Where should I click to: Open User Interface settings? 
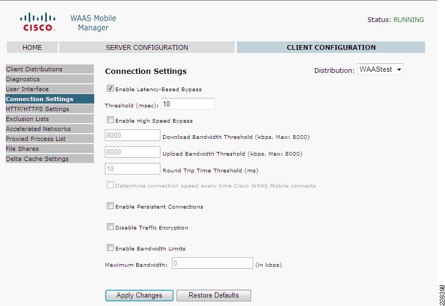coord(50,89)
